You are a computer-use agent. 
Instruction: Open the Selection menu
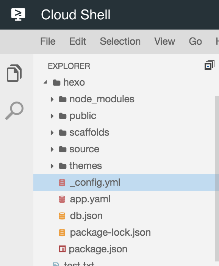click(x=120, y=41)
